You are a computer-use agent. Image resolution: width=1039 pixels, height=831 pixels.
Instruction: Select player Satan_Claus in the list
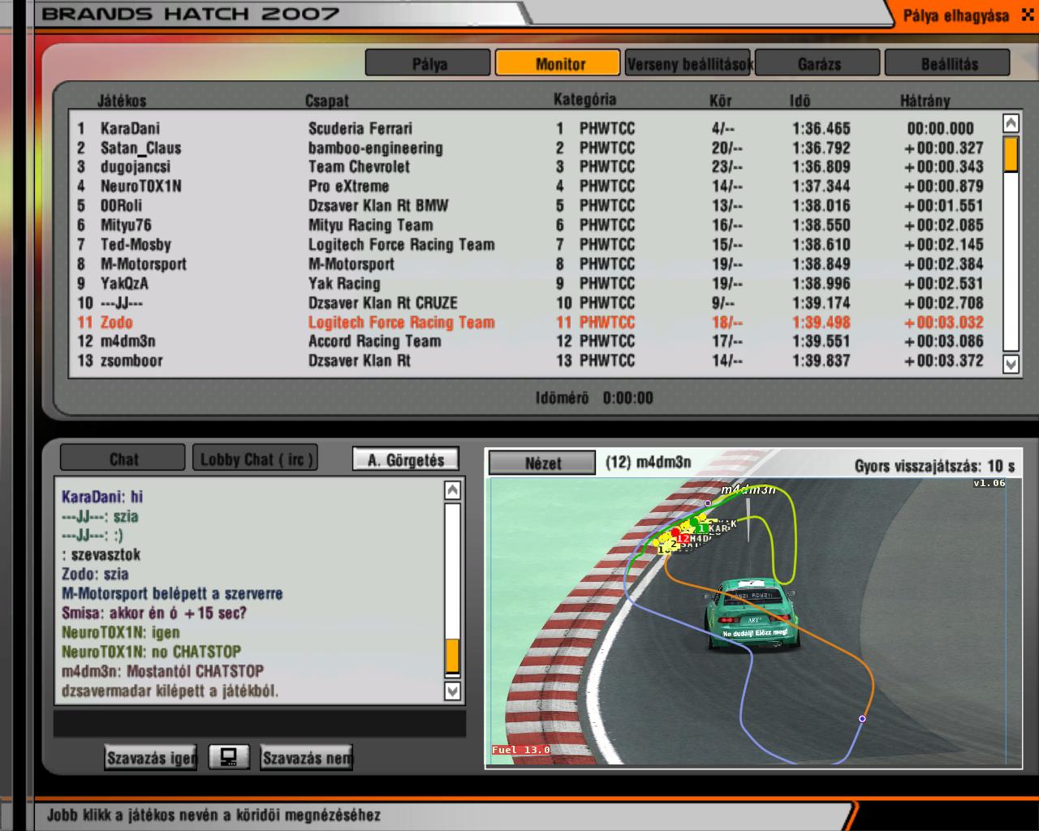(140, 148)
